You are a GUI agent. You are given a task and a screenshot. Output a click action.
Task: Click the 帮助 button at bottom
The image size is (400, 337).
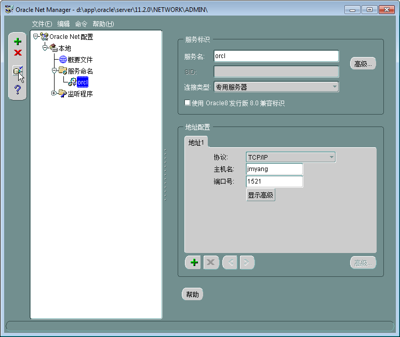[x=192, y=294]
